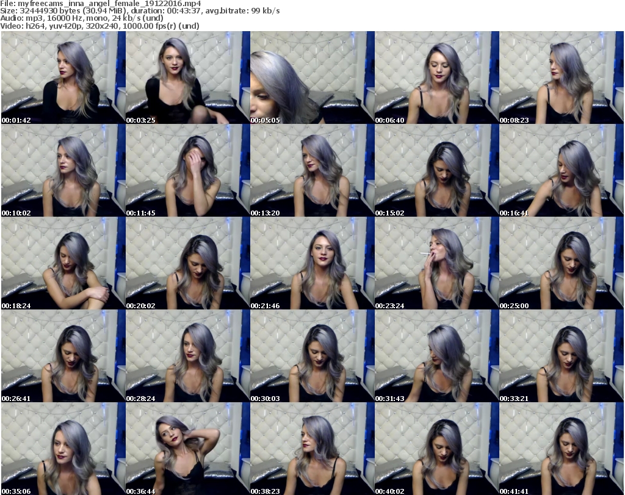Select the thumbnail at 00:10:02

(63, 170)
